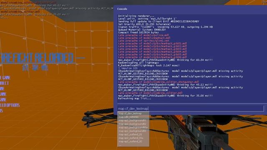Click the console command input field
The height and width of the screenshot is (150, 267).
click(191, 108)
